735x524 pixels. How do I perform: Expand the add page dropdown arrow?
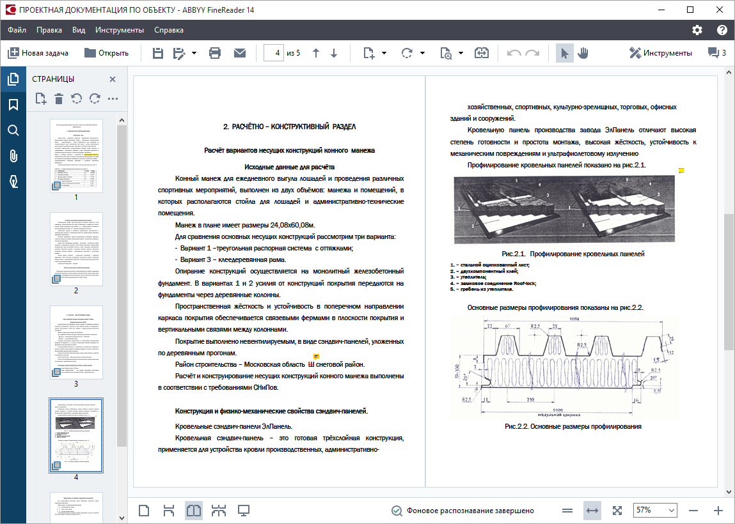point(384,53)
